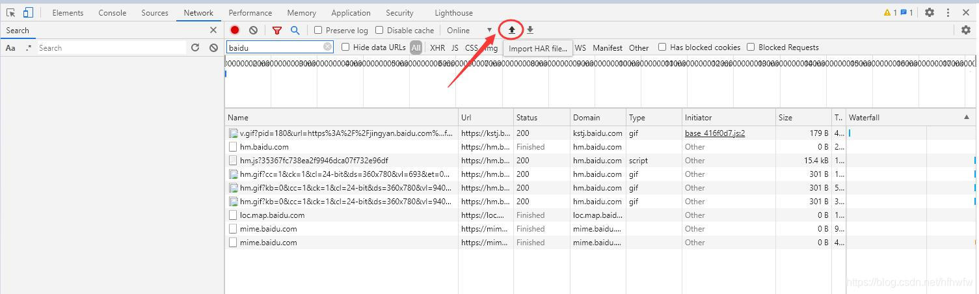Image resolution: width=979 pixels, height=294 pixels.
Task: Filter requests by JS
Action: (455, 47)
